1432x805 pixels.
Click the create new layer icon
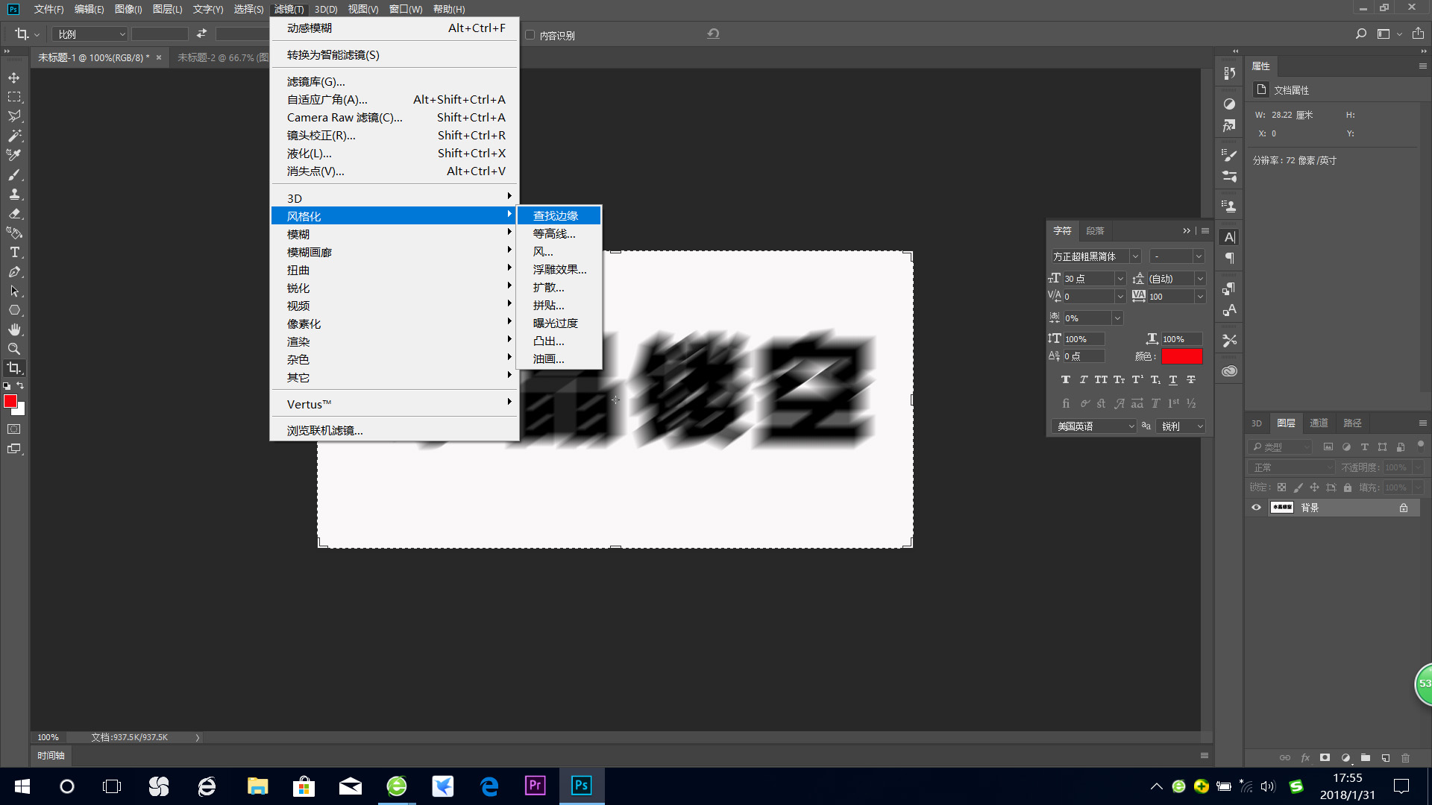1385,757
